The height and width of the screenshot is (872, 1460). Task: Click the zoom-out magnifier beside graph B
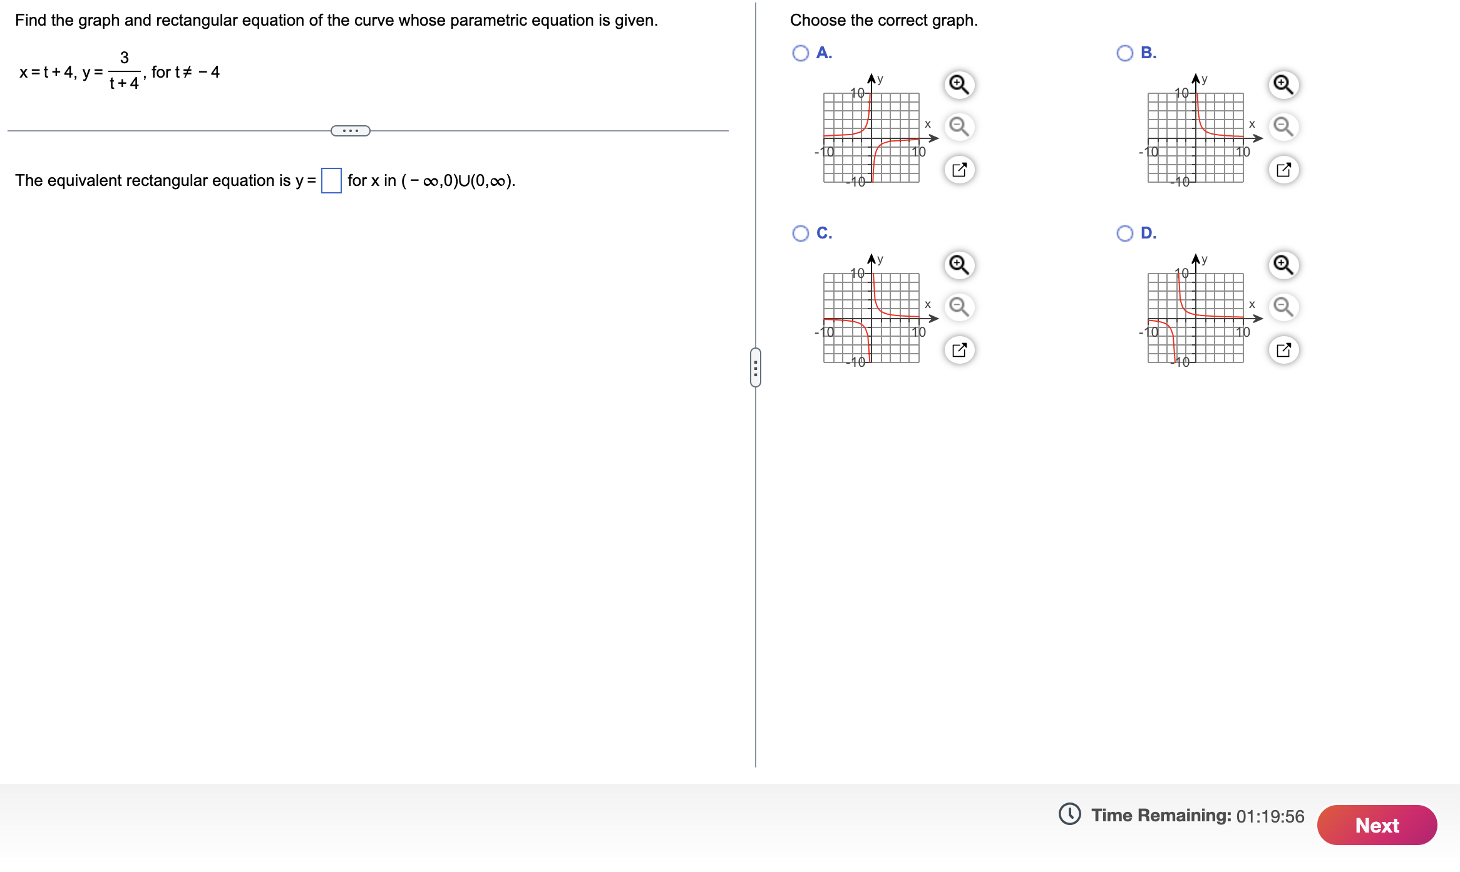coord(1282,126)
